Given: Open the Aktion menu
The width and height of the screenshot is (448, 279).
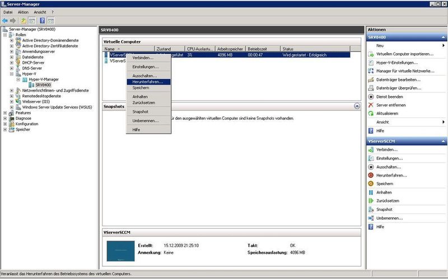Looking at the screenshot, I should pos(23,12).
